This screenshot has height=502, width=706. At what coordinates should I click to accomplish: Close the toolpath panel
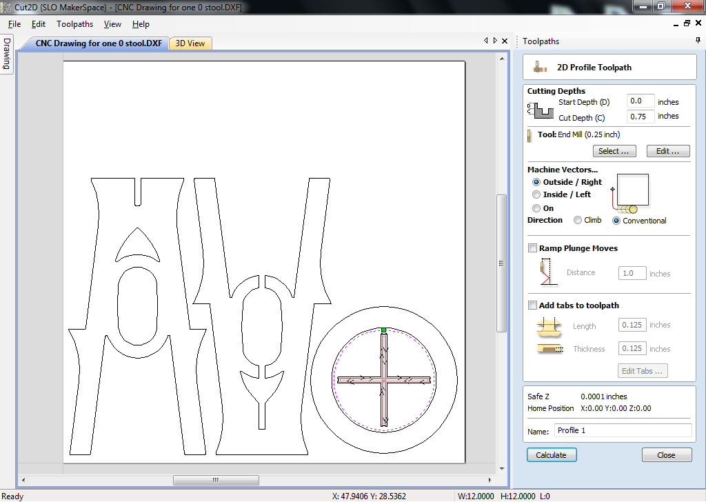[667, 454]
